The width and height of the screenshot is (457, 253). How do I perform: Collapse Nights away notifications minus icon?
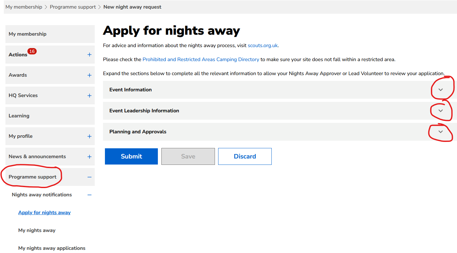[89, 195]
